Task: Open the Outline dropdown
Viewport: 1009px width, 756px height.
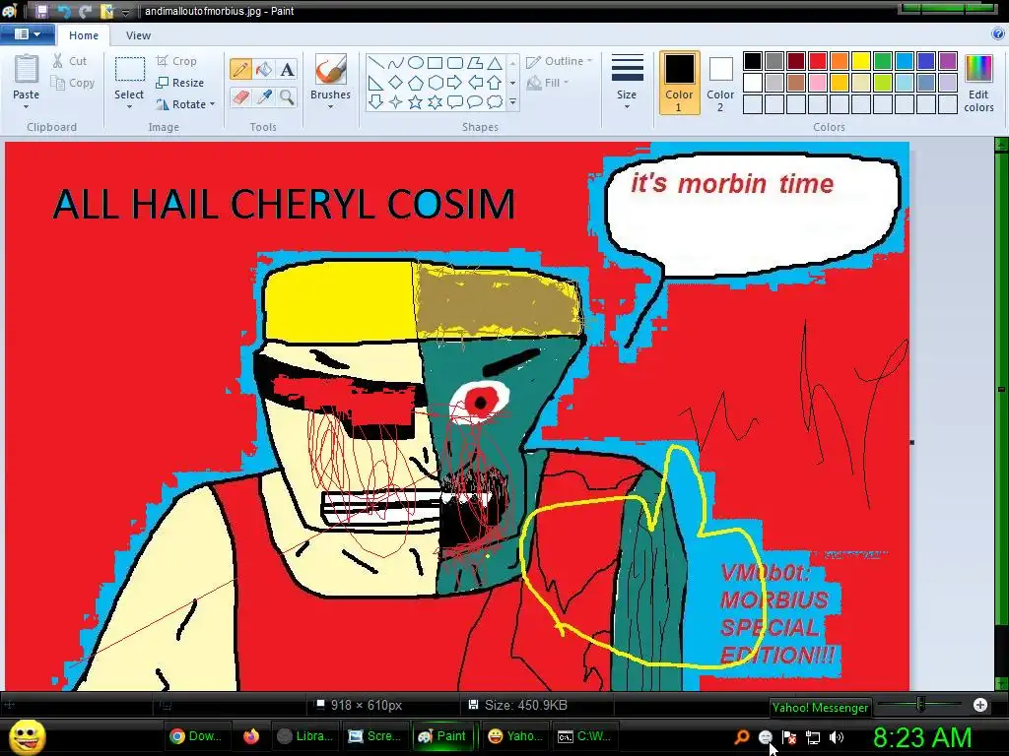Action: pos(560,61)
